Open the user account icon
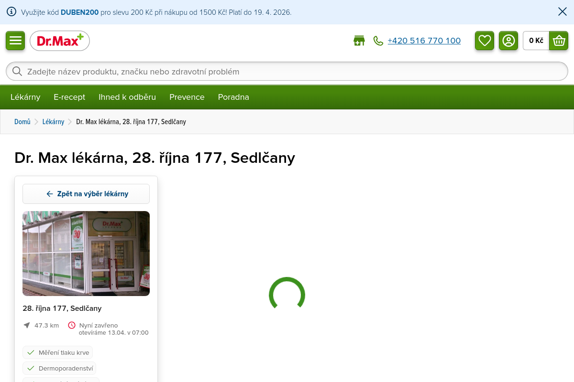The height and width of the screenshot is (382, 574). pyautogui.click(x=508, y=41)
